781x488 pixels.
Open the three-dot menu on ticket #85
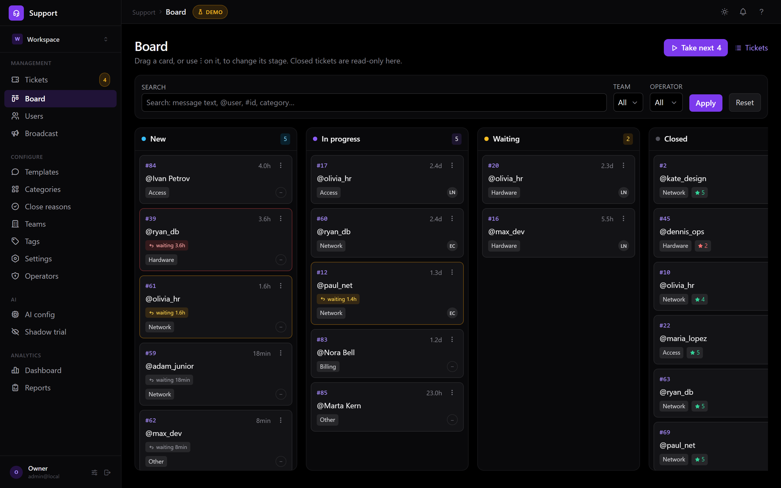point(452,393)
